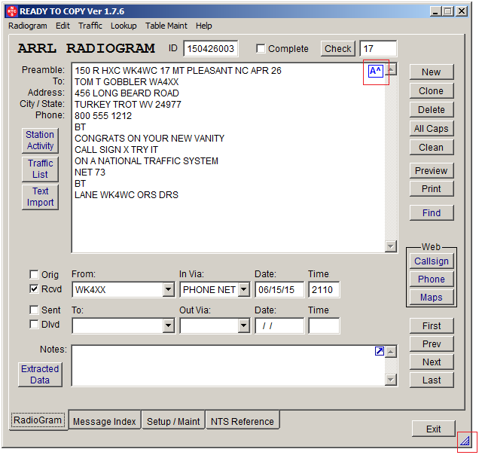Click the radiogram ID input field

[x=210, y=49]
